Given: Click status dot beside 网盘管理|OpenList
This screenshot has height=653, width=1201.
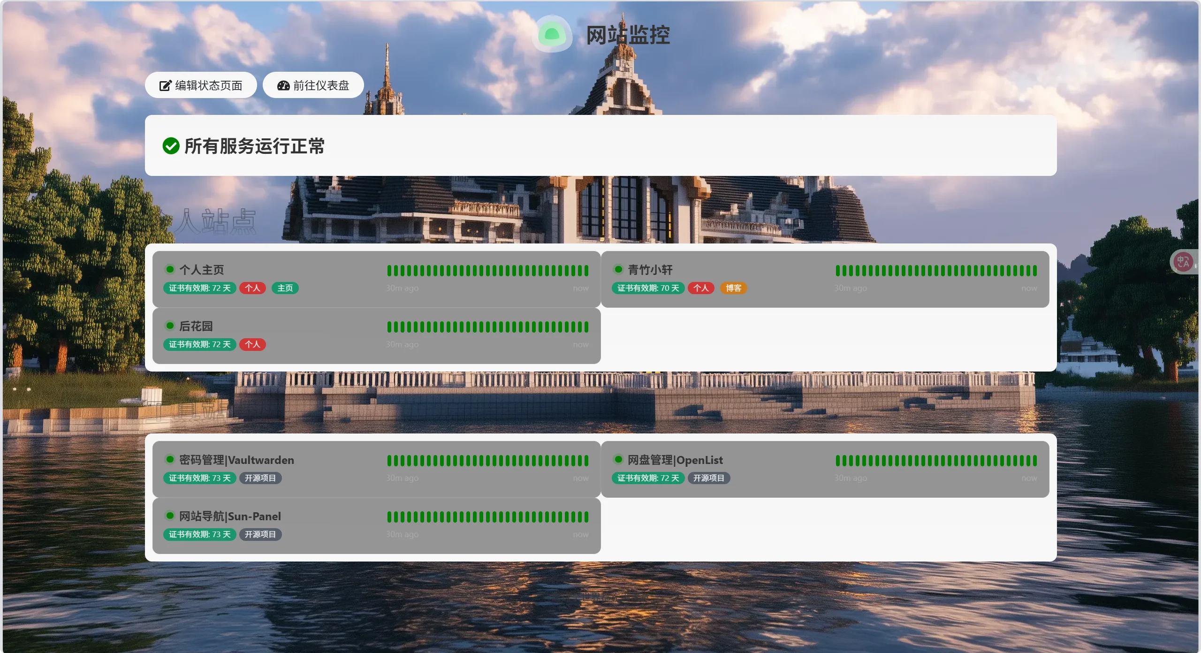Looking at the screenshot, I should click(618, 459).
